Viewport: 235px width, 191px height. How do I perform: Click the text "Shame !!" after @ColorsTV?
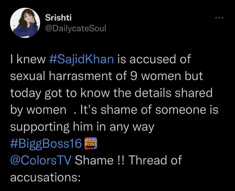(100, 161)
